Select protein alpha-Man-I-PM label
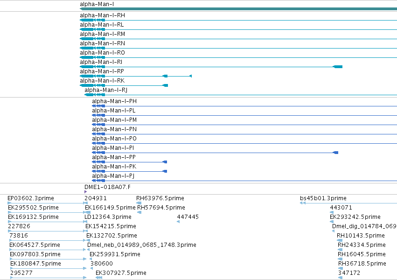Image resolution: width=397 pixels, height=280 pixels. pyautogui.click(x=114, y=120)
